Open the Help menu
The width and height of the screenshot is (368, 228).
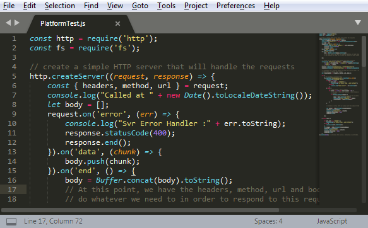(271, 6)
